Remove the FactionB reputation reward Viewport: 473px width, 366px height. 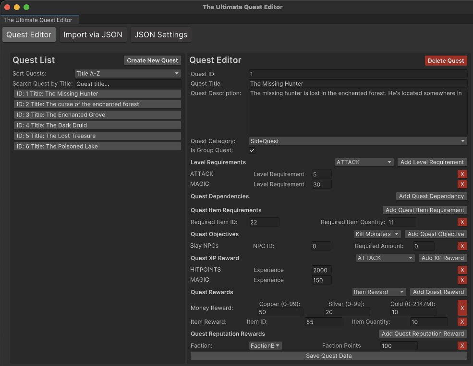coord(462,345)
